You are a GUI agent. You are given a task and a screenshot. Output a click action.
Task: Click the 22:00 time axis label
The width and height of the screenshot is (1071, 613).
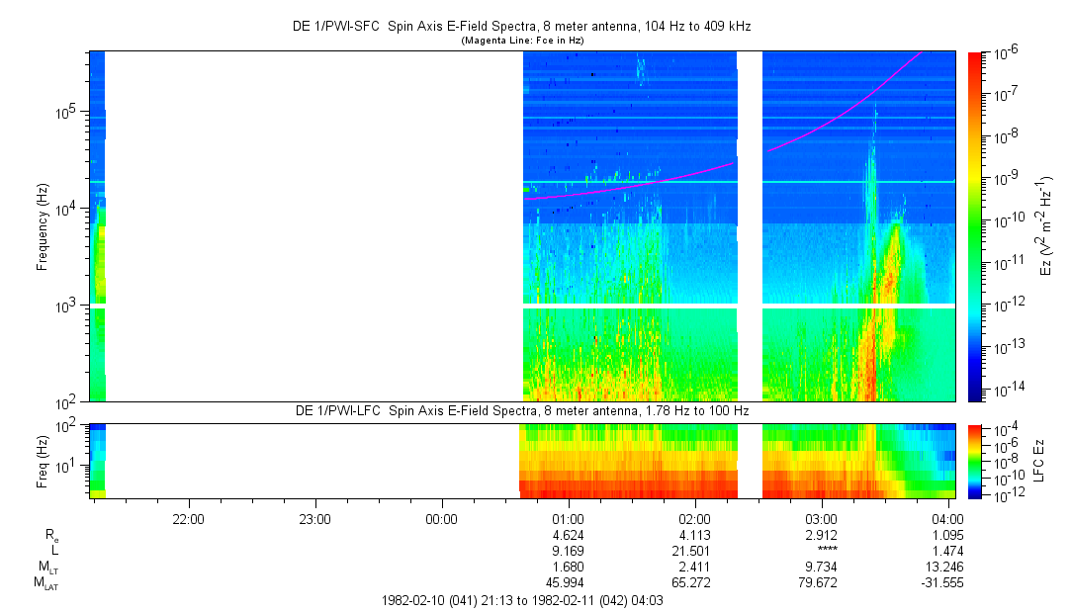click(188, 518)
